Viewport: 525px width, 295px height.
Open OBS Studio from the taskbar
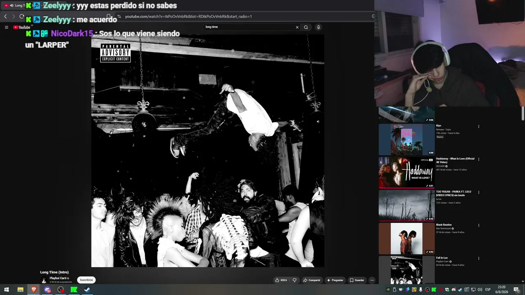click(61, 290)
